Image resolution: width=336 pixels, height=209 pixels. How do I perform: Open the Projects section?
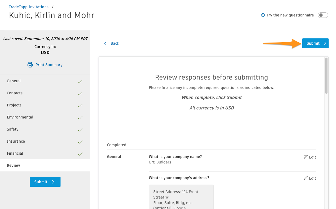[14, 105]
